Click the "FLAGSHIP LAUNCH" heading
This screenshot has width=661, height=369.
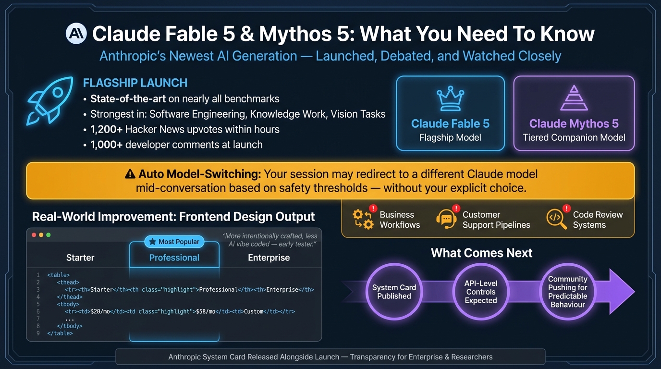[135, 83]
